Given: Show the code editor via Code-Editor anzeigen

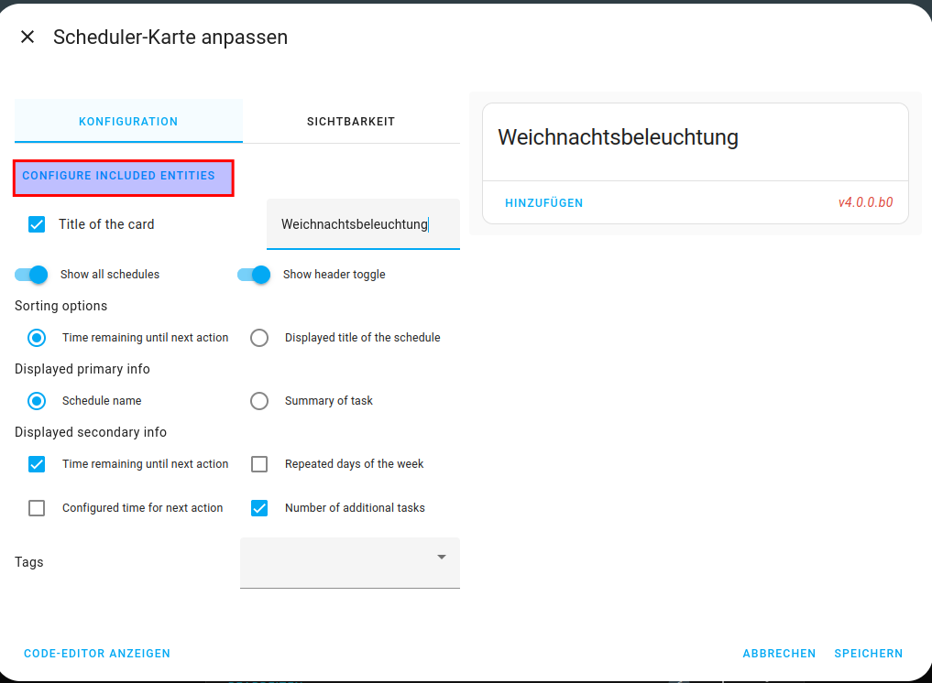Looking at the screenshot, I should point(97,654).
